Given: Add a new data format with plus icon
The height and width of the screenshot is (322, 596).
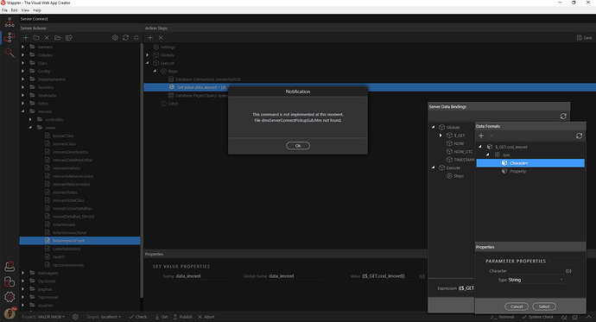Looking at the screenshot, I should pyautogui.click(x=481, y=136).
